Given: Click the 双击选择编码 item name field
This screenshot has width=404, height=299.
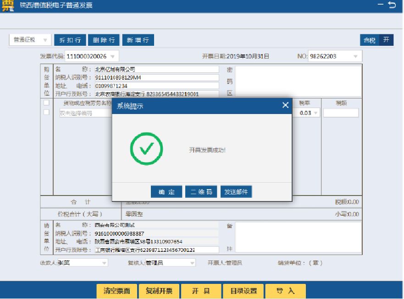Looking at the screenshot, I should pyautogui.click(x=86, y=113).
